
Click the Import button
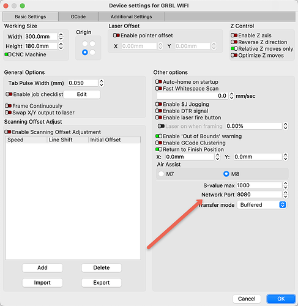pos(42,283)
